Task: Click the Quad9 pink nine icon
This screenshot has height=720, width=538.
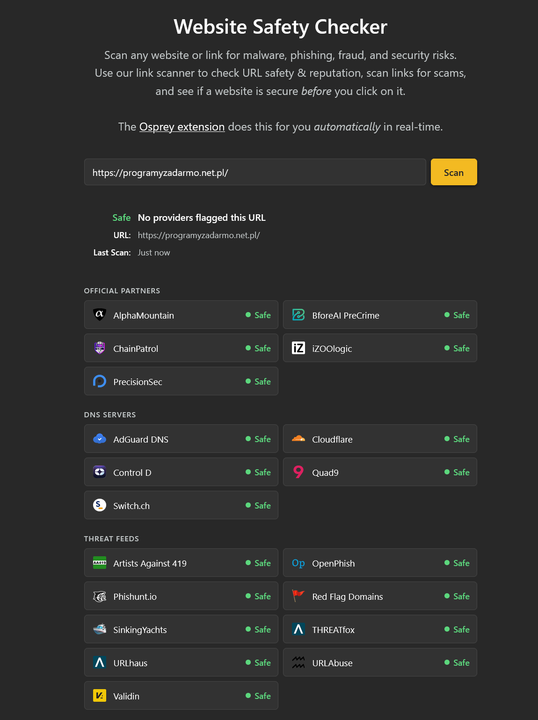Action: tap(298, 472)
